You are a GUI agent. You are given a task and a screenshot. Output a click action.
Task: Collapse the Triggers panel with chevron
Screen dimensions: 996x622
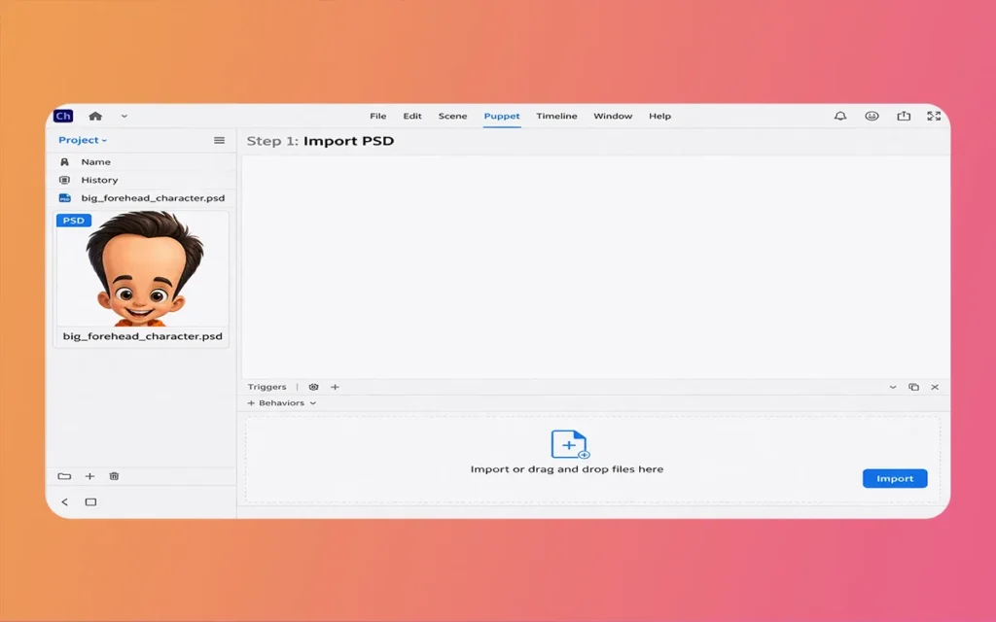tap(893, 387)
